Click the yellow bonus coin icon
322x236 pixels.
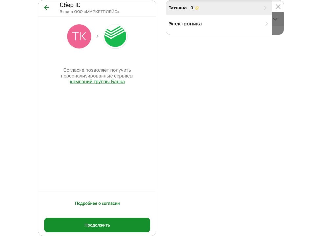click(x=197, y=8)
